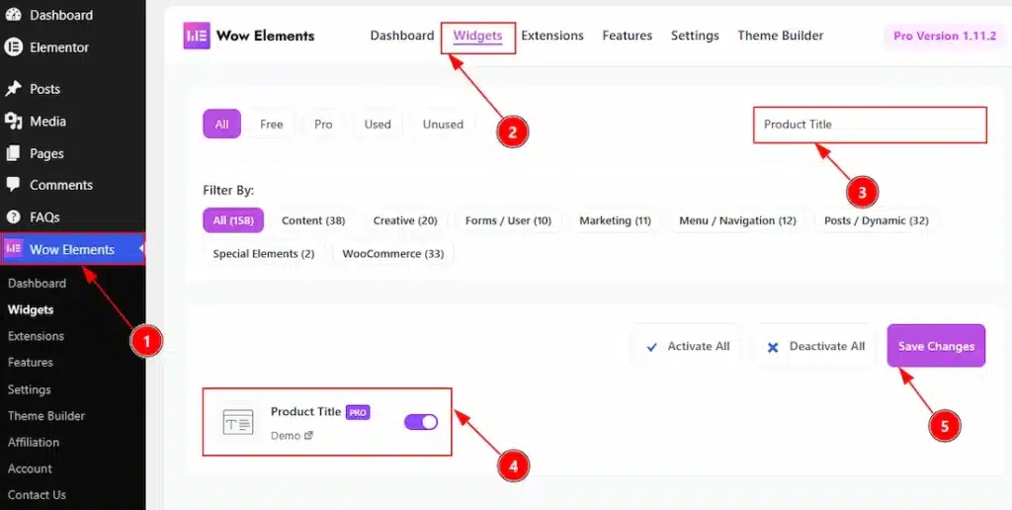1012x510 pixels.
Task: Click the Activate All button
Action: click(688, 347)
